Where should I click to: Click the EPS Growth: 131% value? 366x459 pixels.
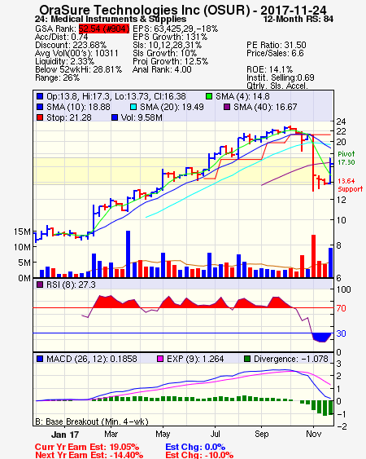(170, 37)
